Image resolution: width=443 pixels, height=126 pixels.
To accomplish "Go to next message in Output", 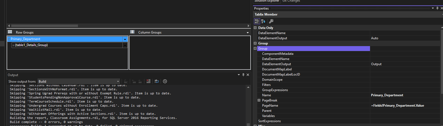I will (x=140, y=81).
